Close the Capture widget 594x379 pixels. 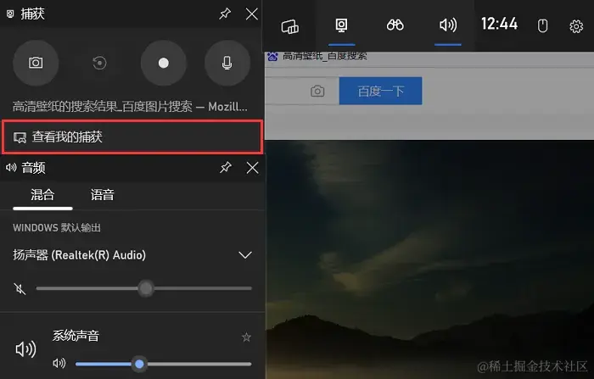[x=251, y=14]
